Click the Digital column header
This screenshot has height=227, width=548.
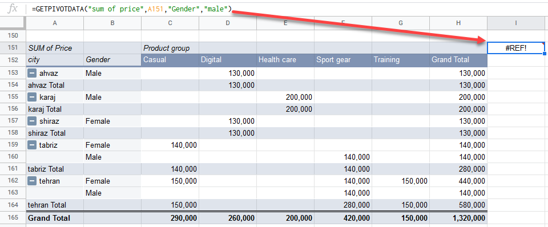228,60
